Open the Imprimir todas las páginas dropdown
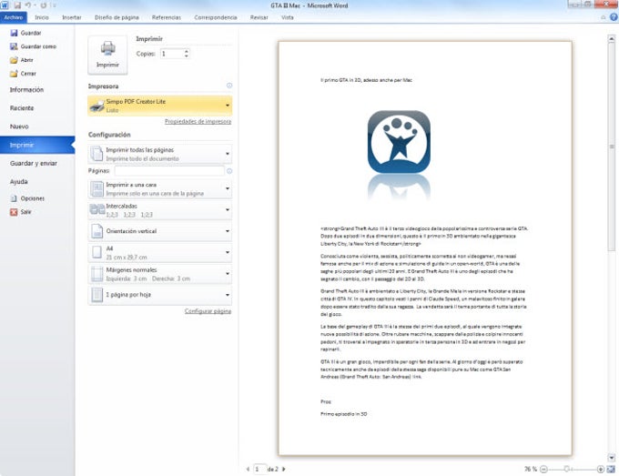Image resolution: width=619 pixels, height=476 pixels. (160, 154)
